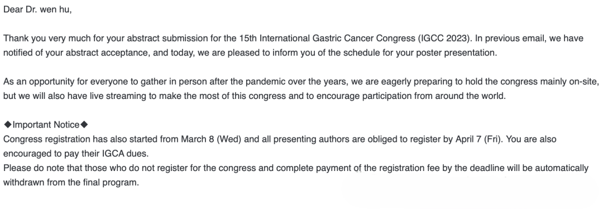Viewport: 603px width, 209px height.
Task: Select the "Dear Dr. wen hu," greeting
Action: point(37,9)
